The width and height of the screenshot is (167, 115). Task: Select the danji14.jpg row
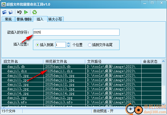(x=82, y=93)
